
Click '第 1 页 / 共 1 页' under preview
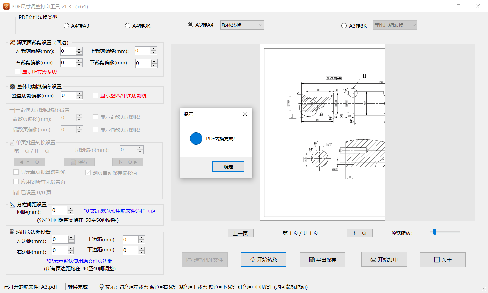[300, 233]
